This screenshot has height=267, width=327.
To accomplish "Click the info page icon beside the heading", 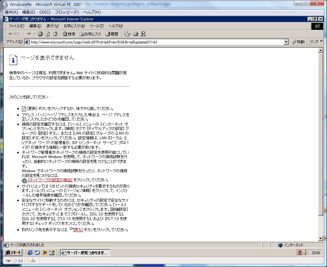I will tap(13, 60).
